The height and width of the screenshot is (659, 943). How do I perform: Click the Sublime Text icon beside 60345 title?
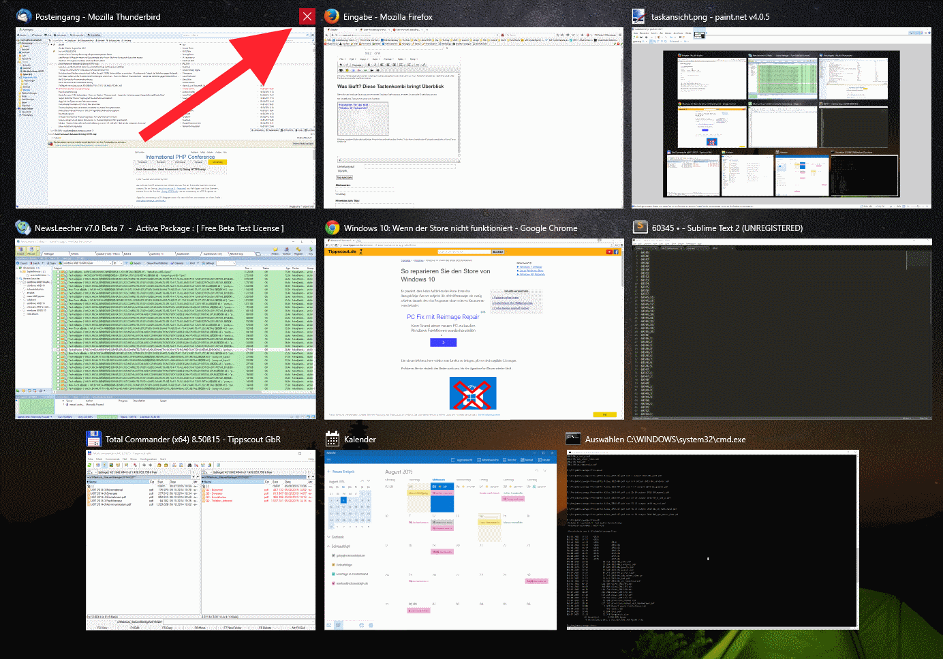pos(640,228)
